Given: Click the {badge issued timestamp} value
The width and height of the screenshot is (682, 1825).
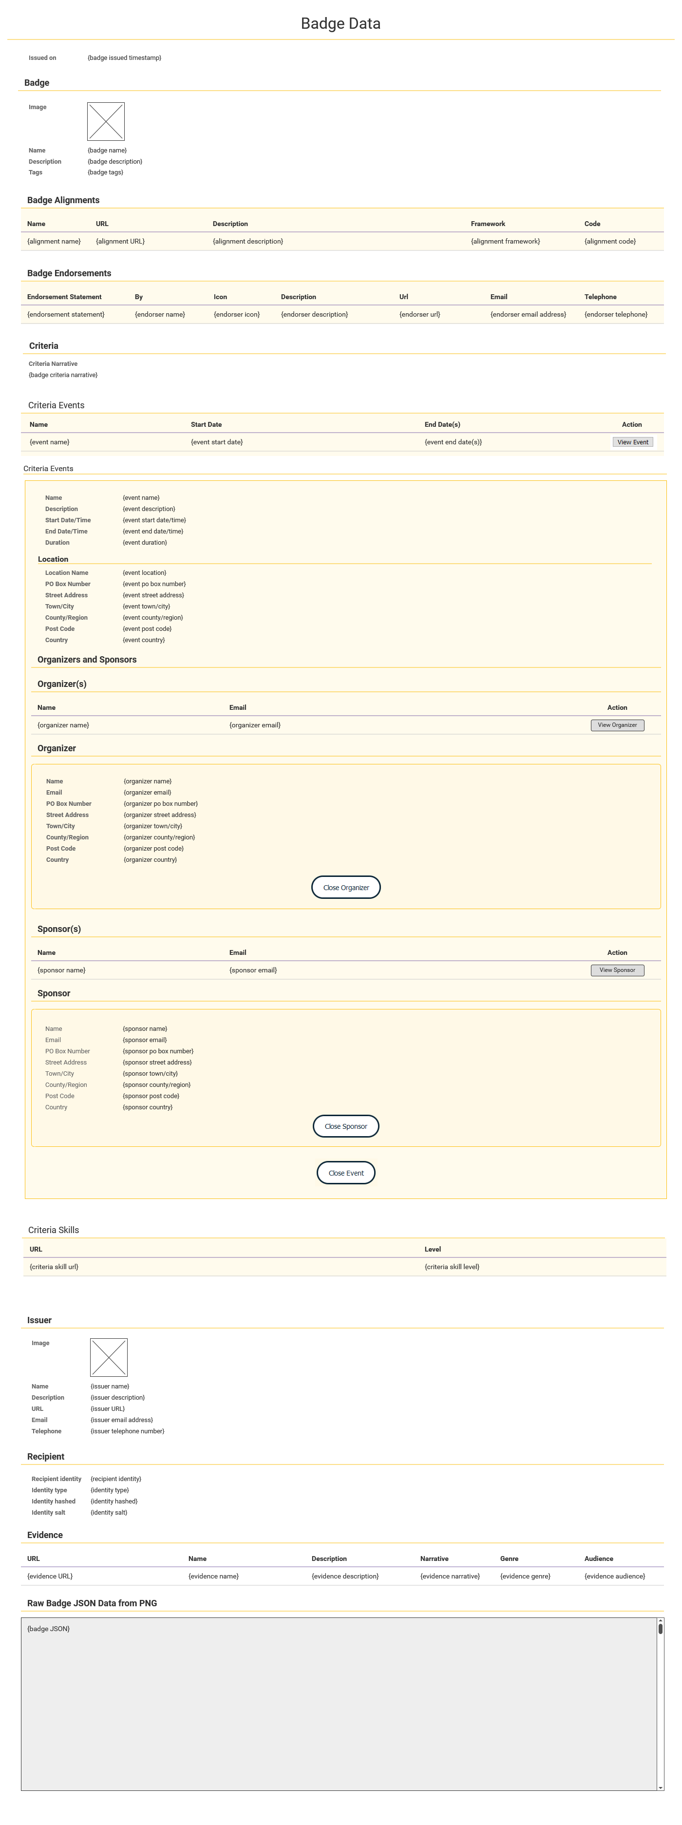Looking at the screenshot, I should pyautogui.click(x=124, y=58).
